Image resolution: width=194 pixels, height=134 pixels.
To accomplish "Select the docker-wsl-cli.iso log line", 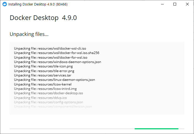I will (50, 49).
